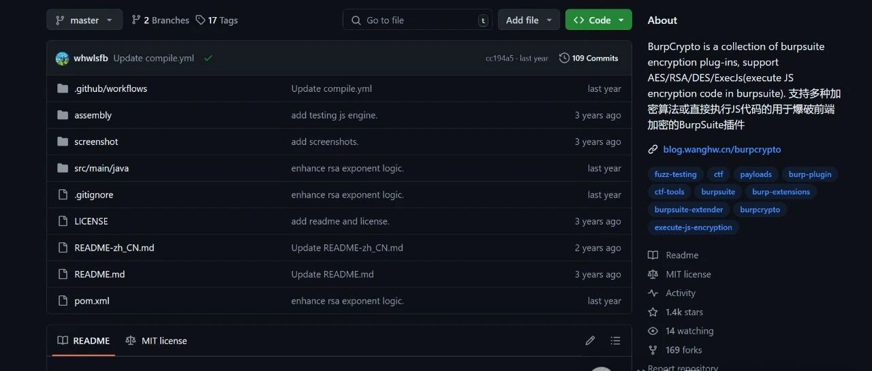Open commit hash cc194a5
Image resolution: width=872 pixels, height=371 pixels.
(x=499, y=59)
